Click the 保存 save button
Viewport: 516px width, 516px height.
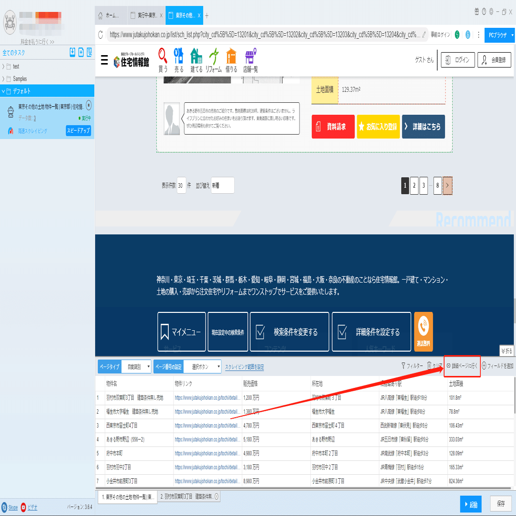coord(501,504)
